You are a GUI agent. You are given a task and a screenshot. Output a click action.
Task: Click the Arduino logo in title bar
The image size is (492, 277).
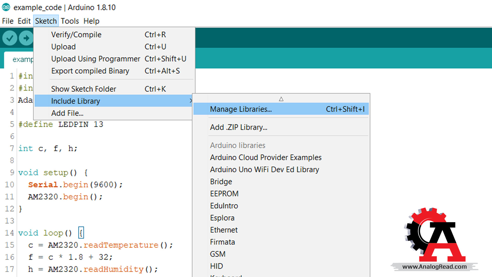(x=6, y=7)
